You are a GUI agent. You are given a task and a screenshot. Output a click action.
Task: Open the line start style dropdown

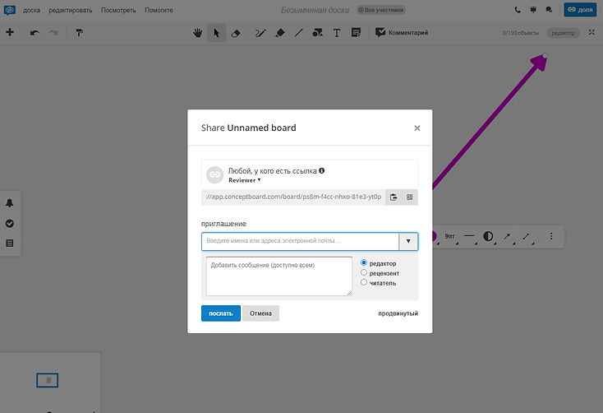(527, 236)
